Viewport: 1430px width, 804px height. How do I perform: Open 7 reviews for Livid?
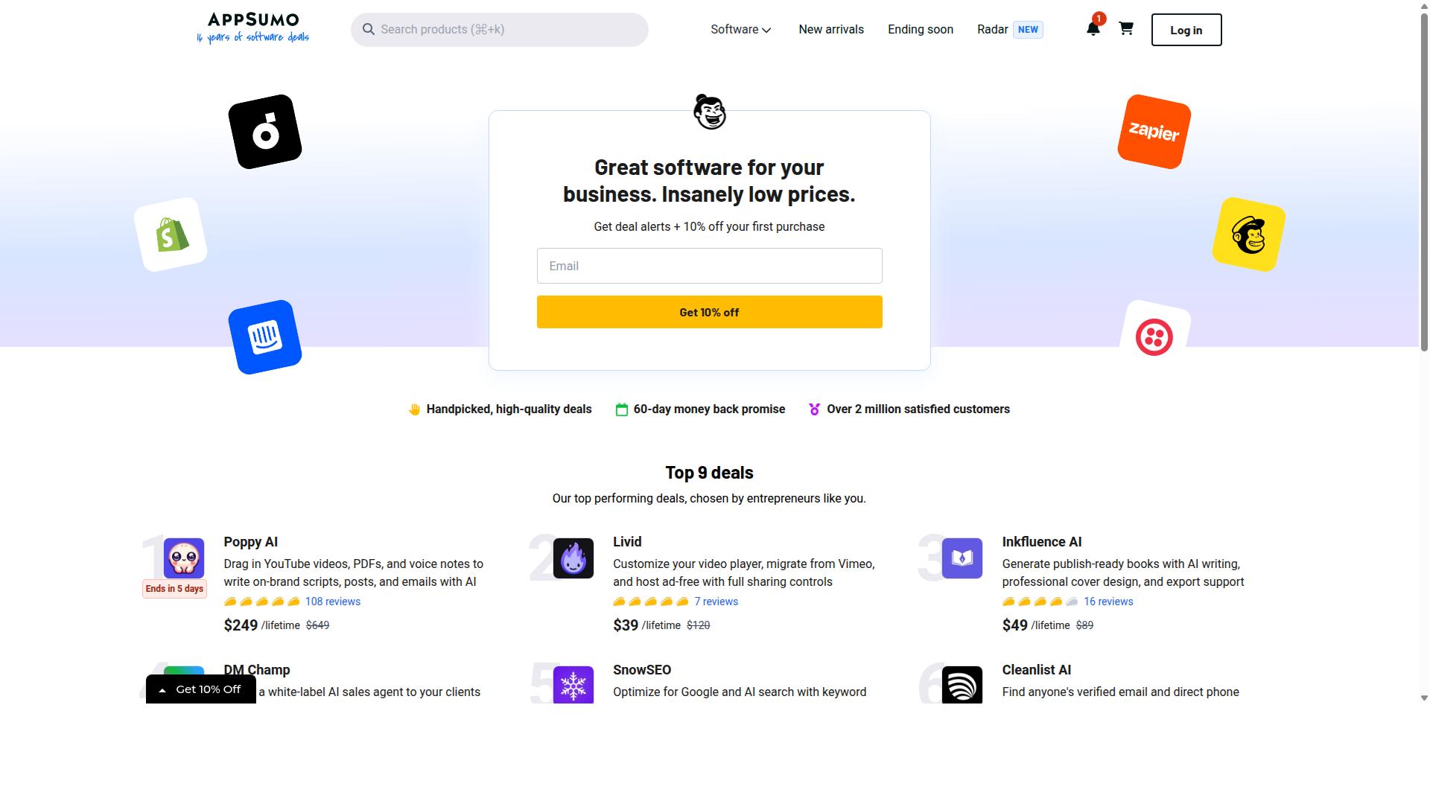716,602
